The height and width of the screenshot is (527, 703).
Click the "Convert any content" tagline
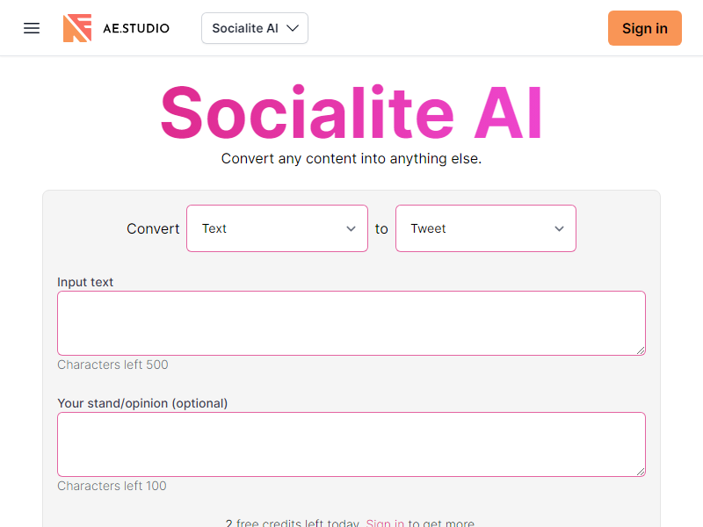[x=351, y=159]
